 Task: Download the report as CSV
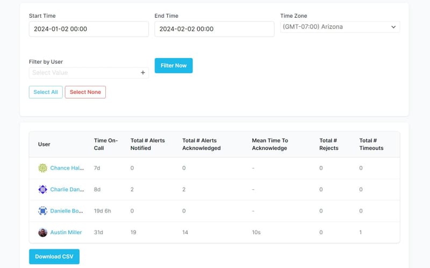point(54,257)
